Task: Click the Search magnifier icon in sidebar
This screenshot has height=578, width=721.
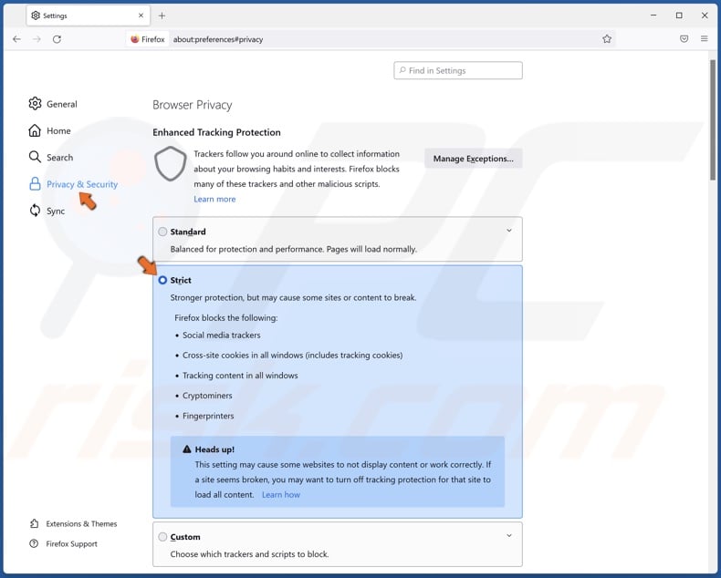Action: [x=35, y=157]
